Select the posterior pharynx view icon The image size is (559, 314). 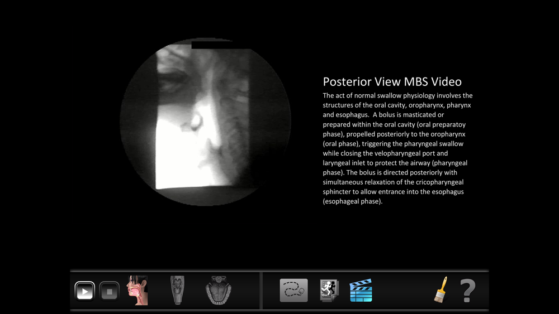pyautogui.click(x=177, y=290)
